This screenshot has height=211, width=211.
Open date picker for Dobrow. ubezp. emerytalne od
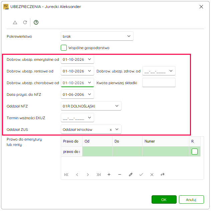[89, 59]
